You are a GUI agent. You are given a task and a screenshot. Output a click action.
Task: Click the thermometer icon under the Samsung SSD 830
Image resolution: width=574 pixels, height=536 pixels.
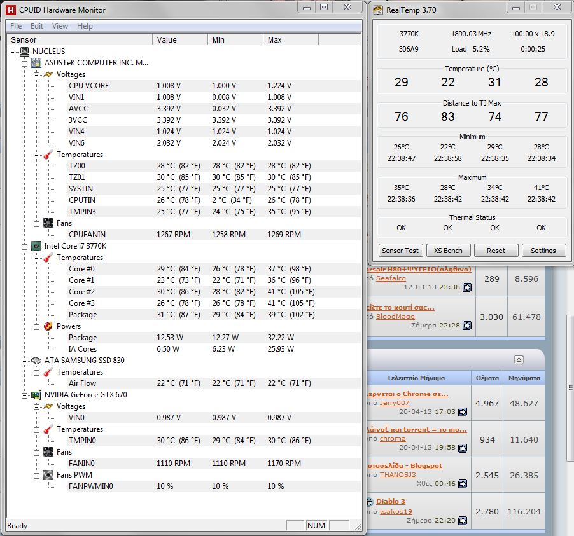coord(48,372)
